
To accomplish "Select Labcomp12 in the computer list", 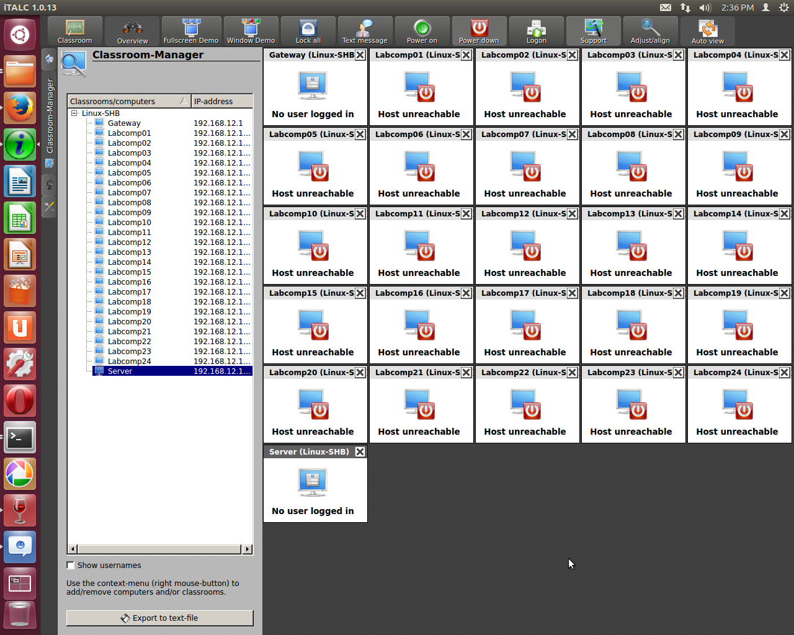I will click(129, 242).
